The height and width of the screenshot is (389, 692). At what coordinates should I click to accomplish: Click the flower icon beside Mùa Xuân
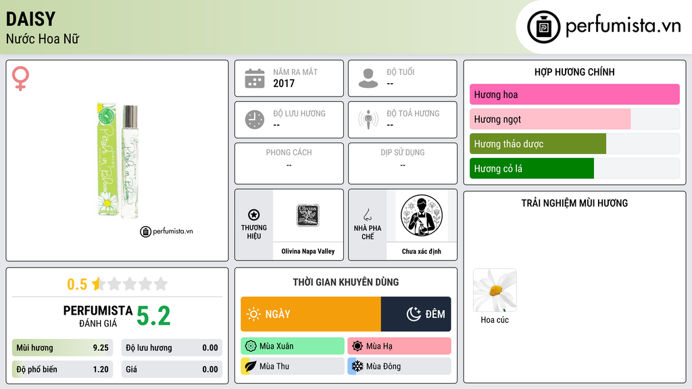click(x=251, y=346)
